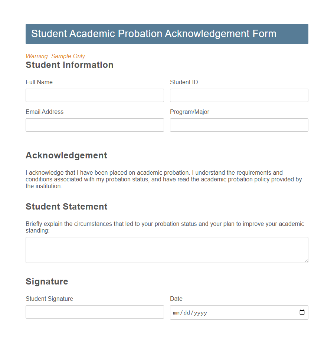334x362 pixels.
Task: Click the Student Statement heading
Action: (66, 207)
